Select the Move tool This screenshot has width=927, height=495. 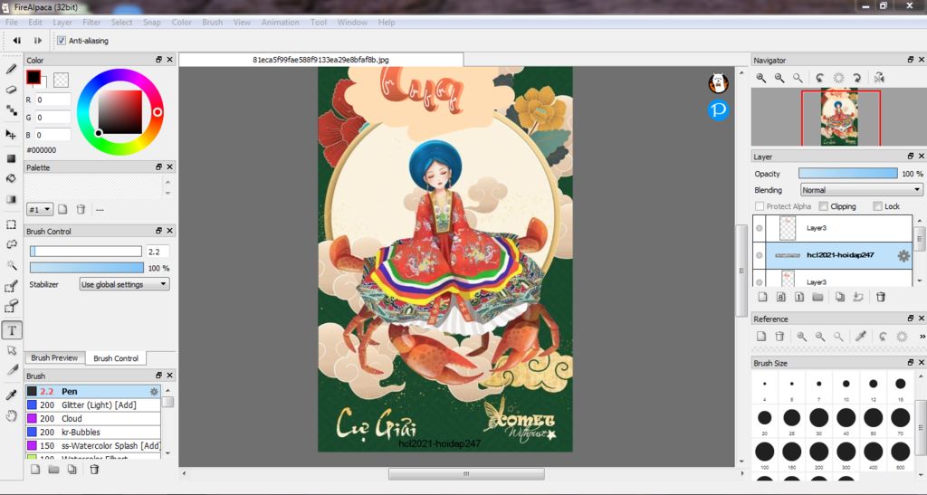tap(11, 134)
